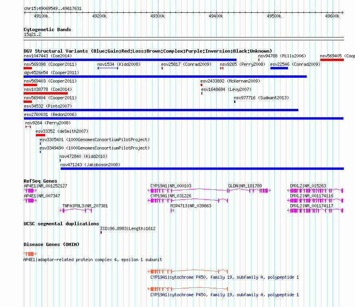Screen dimensions: 355x307
Task: Click the 49200k ruler mark
Action: pos(99,16)
